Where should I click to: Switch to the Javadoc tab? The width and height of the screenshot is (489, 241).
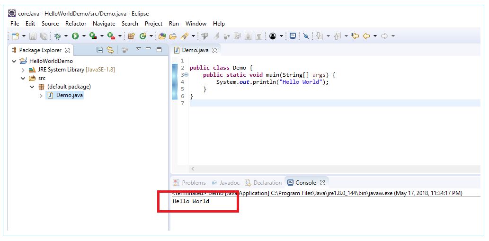coord(226,183)
